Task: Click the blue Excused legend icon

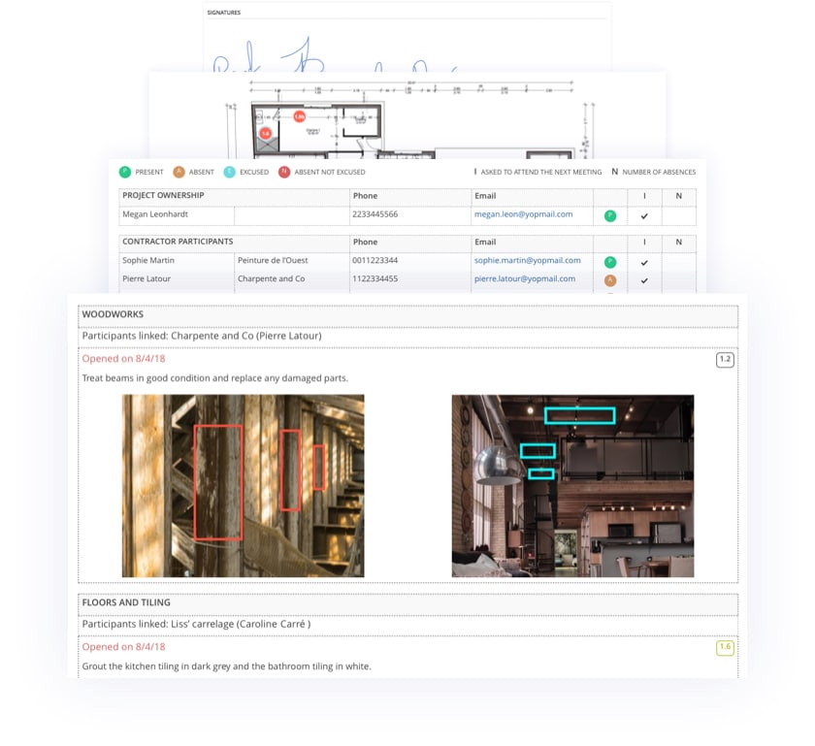Action: pos(229,172)
